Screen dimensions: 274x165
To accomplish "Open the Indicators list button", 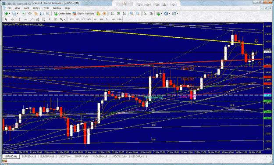I will [x=158, y=14].
